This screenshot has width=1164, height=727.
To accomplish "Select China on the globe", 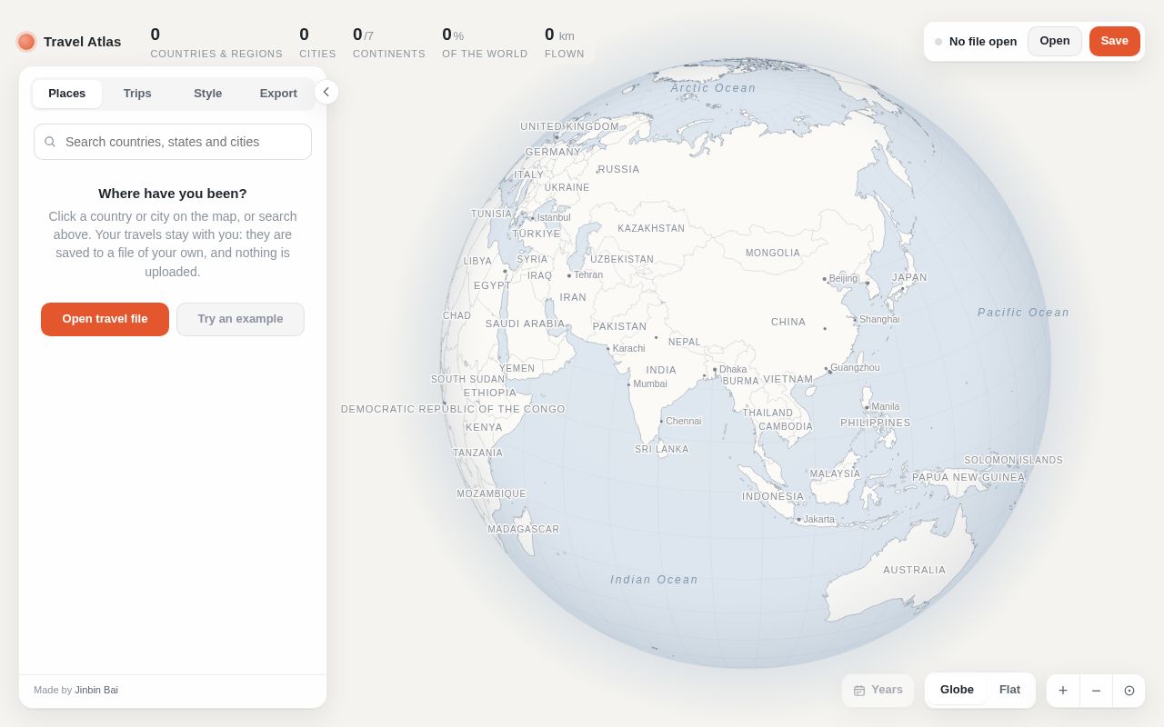I will pyautogui.click(x=788, y=322).
